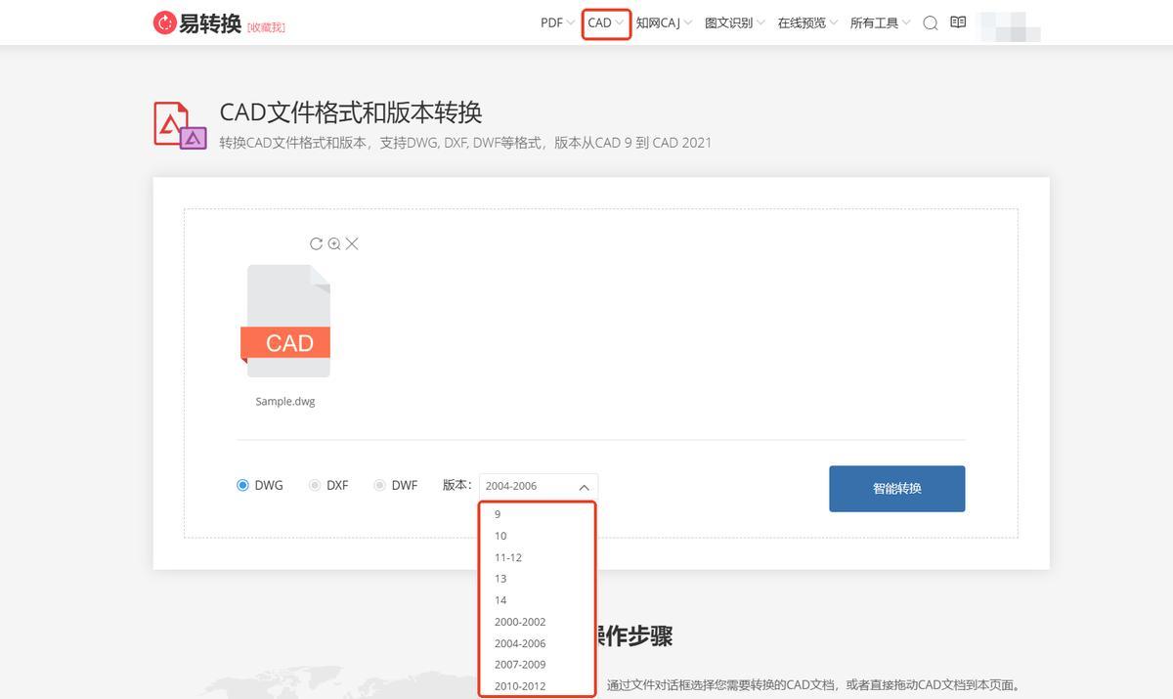The height and width of the screenshot is (699, 1173).
Task: Expand the PDF menu dropdown
Action: [557, 22]
